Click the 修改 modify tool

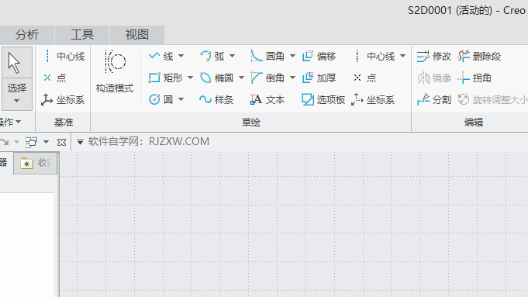(434, 57)
